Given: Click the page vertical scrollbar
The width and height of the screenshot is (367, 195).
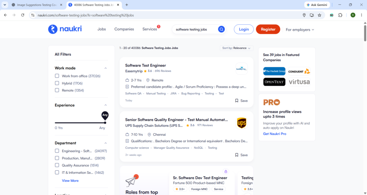Looking at the screenshot, I should click(x=365, y=33).
